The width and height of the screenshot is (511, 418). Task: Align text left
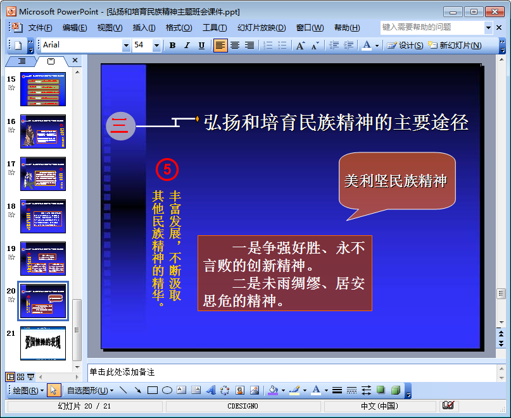[x=220, y=46]
